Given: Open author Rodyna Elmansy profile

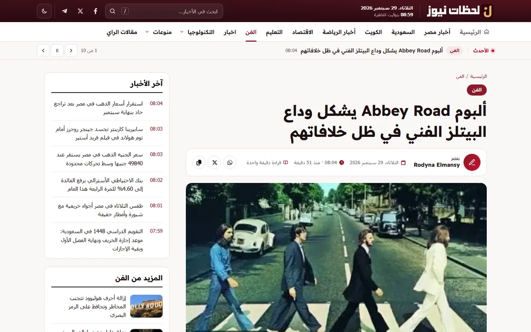Looking at the screenshot, I should point(437,165).
